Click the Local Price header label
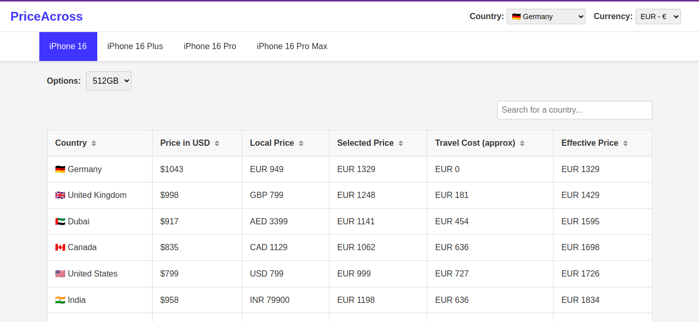 click(272, 143)
